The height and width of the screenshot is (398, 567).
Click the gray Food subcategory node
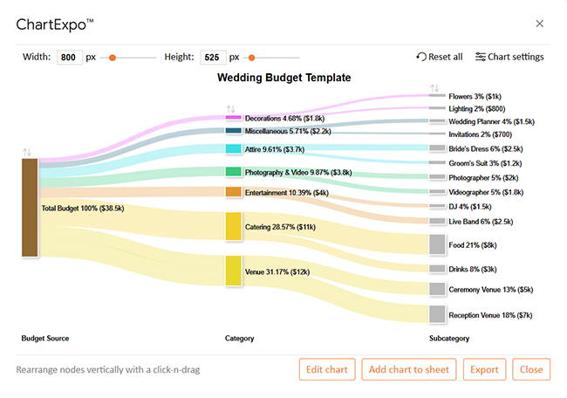(437, 244)
